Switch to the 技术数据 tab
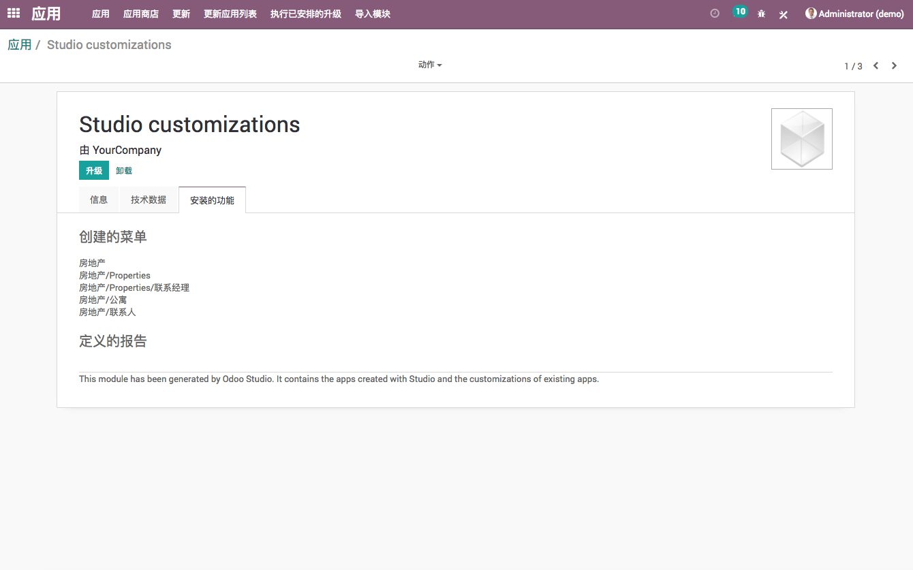913x570 pixels. tap(149, 200)
